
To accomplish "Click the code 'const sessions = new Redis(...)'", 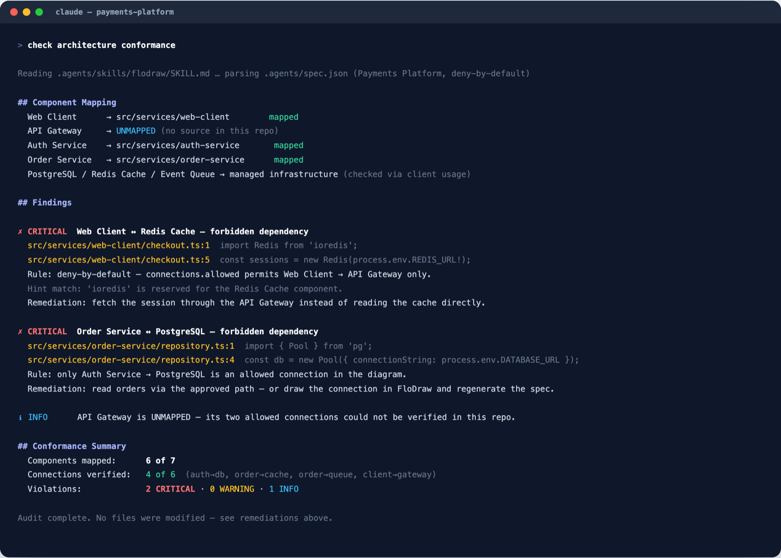I will click(x=345, y=260).
